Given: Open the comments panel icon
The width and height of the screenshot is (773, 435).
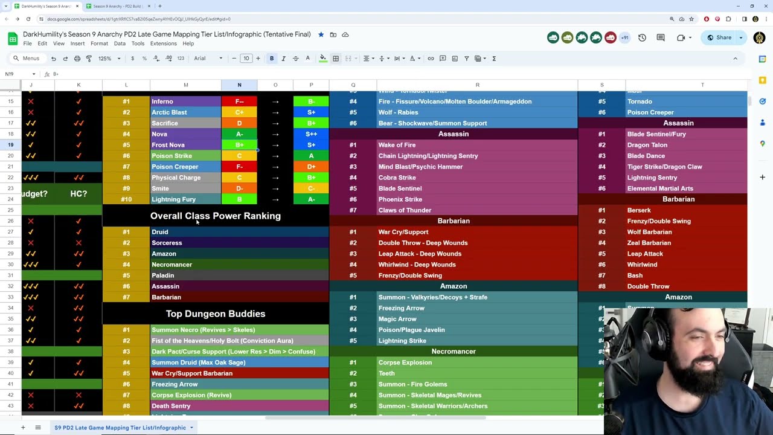Looking at the screenshot, I should pos(661,37).
